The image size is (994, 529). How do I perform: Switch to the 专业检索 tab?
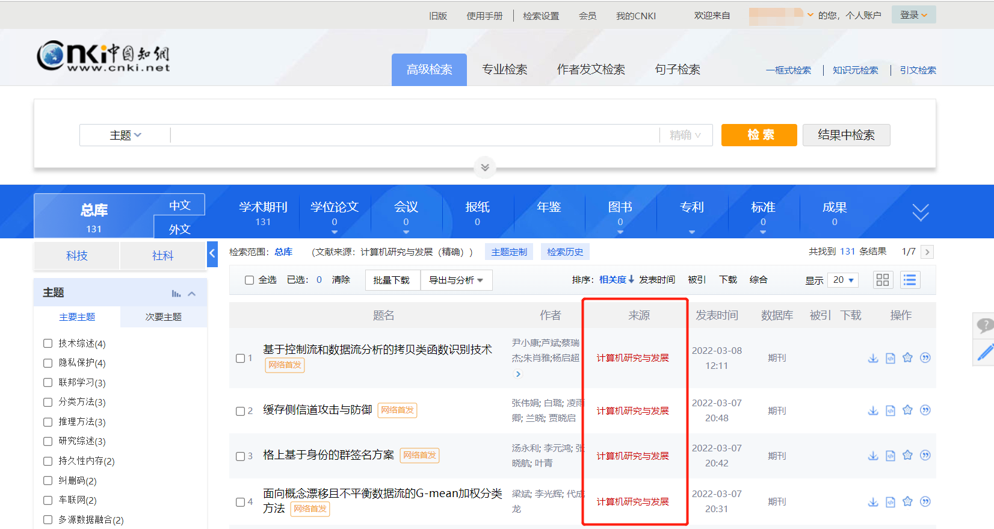[x=504, y=70]
